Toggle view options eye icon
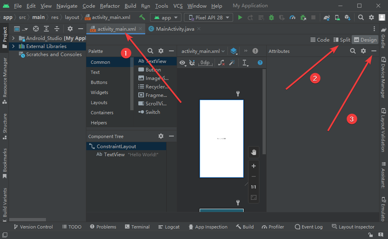The height and width of the screenshot is (239, 388). click(183, 63)
